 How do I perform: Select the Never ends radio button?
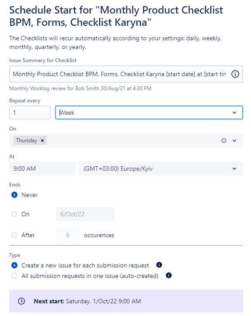click(x=14, y=195)
